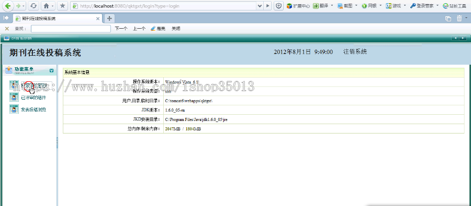
Task: Open the 登录管家 dropdown arrow
Action: pyautogui.click(x=437, y=5)
